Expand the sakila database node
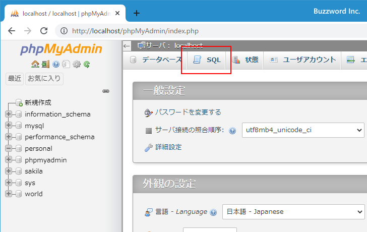367x232 pixels. 9,171
